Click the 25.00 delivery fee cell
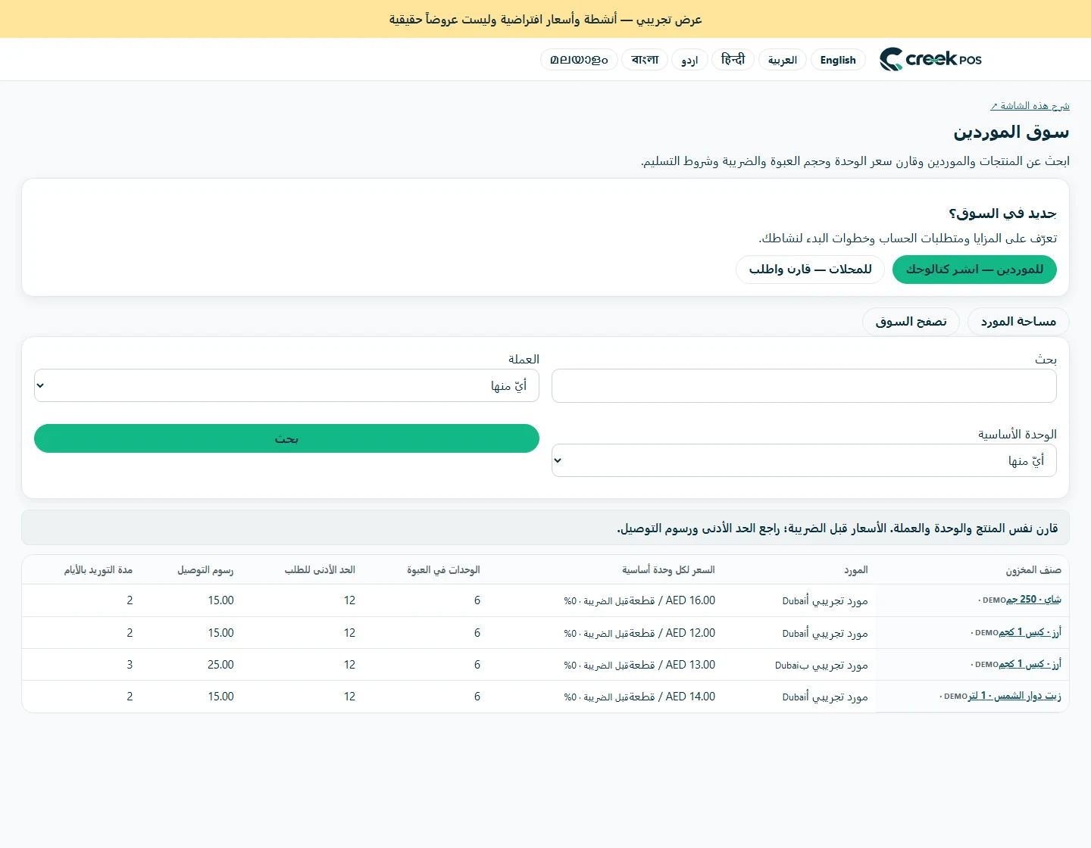Viewport: 1091px width, 848px height. tap(220, 665)
